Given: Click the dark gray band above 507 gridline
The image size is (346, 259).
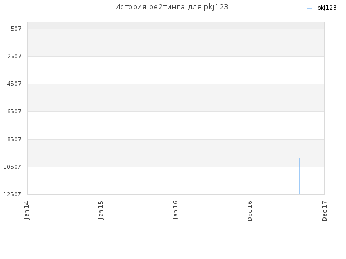Looking at the screenshot, I should (176, 25).
